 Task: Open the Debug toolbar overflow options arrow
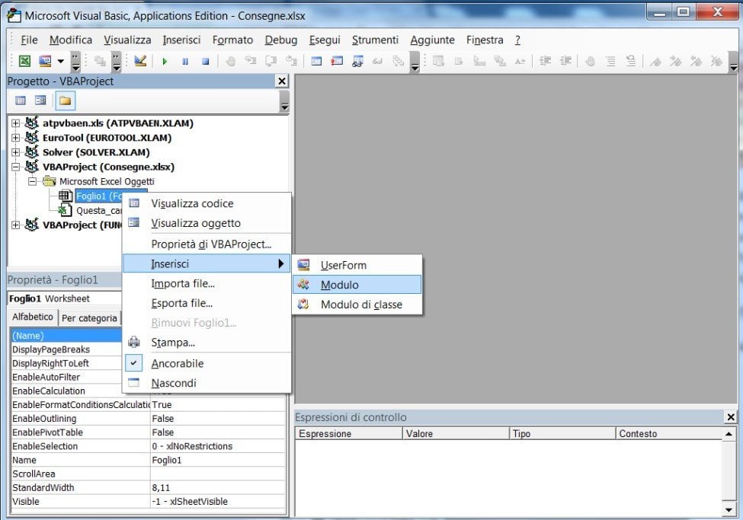tap(415, 61)
